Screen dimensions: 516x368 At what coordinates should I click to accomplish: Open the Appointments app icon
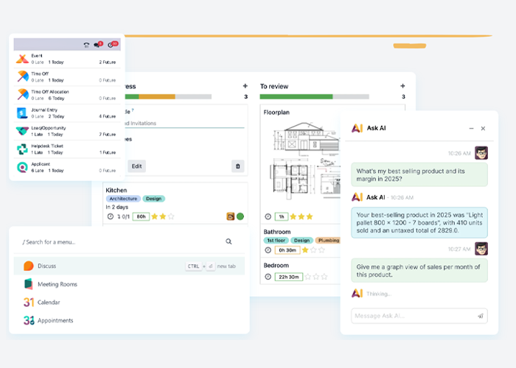click(29, 320)
